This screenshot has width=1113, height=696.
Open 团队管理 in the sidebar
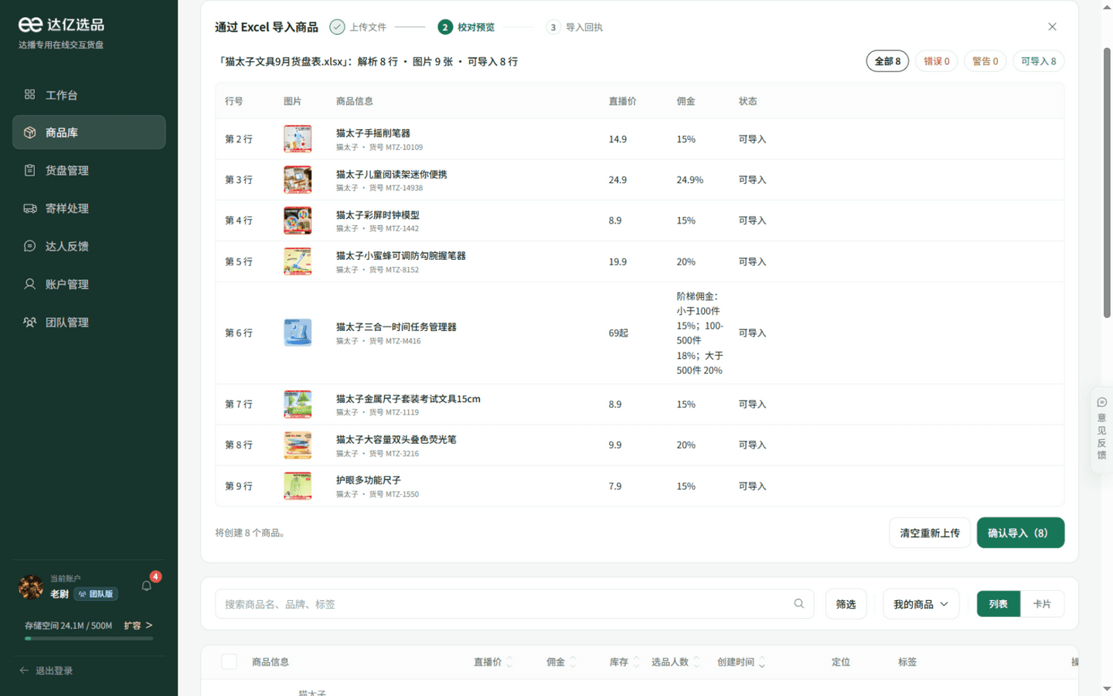point(89,322)
